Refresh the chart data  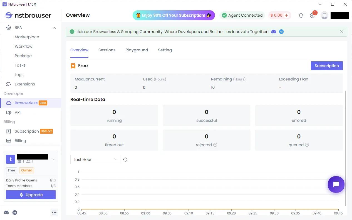coord(125,160)
